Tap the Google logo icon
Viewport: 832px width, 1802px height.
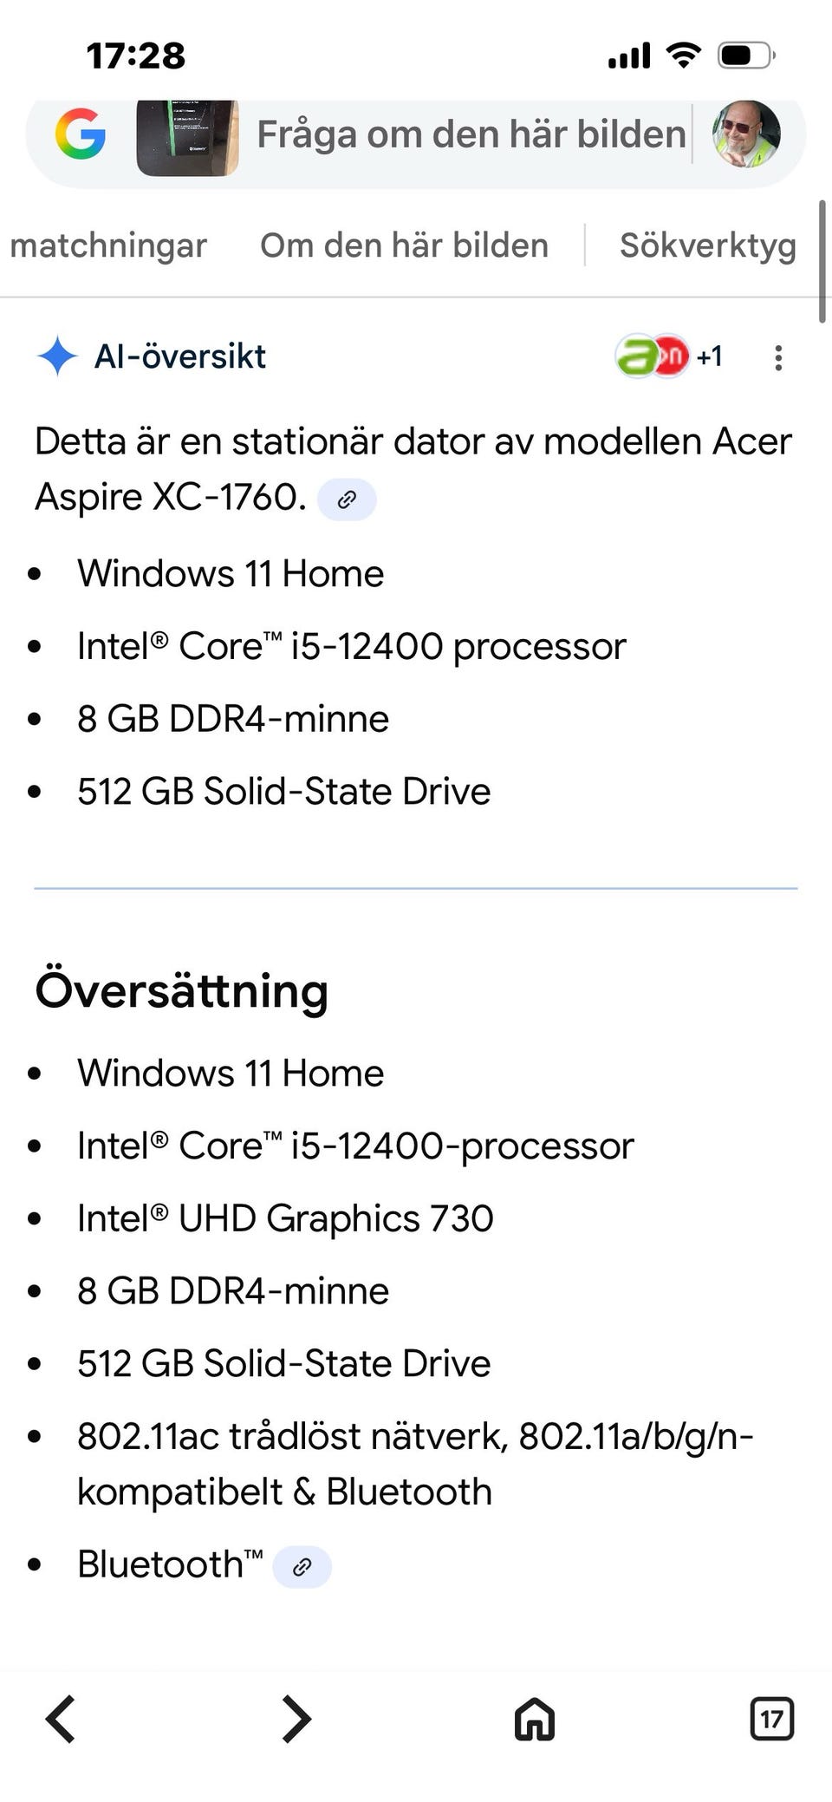[x=81, y=135]
